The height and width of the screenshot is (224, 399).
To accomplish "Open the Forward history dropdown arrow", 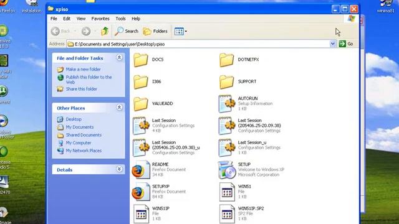I will pyautogui.click(x=95, y=31).
